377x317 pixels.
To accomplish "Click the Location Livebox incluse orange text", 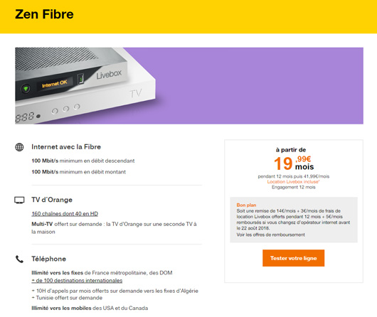I will pyautogui.click(x=293, y=182).
